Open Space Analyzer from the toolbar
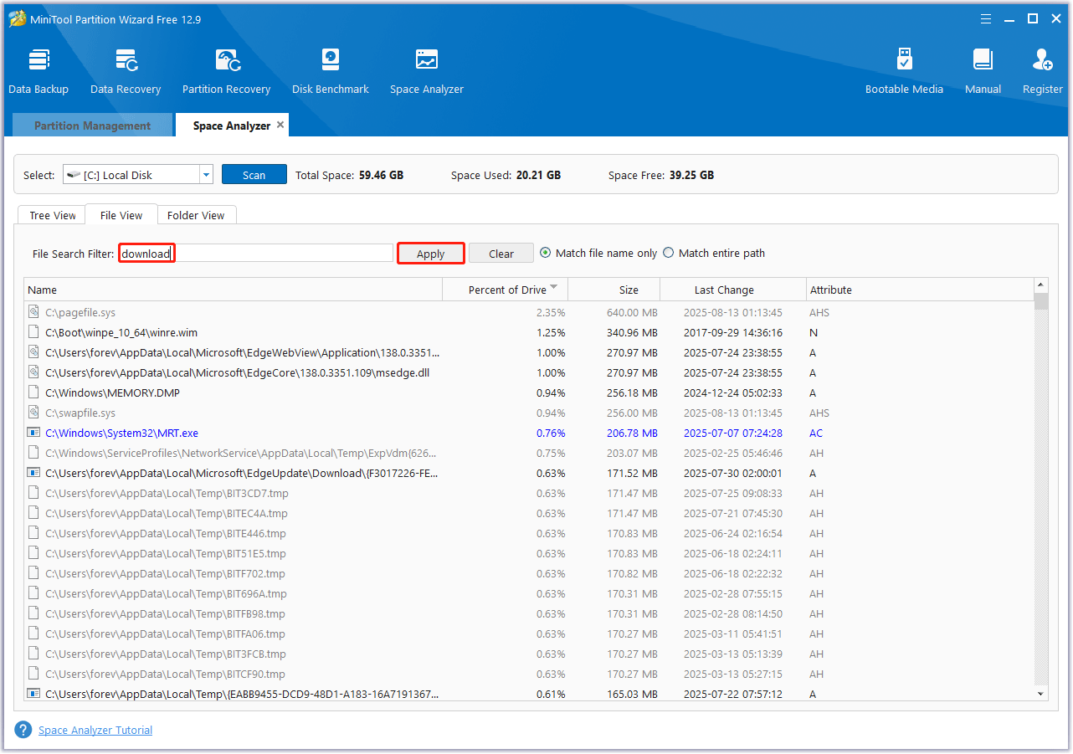 coord(427,71)
